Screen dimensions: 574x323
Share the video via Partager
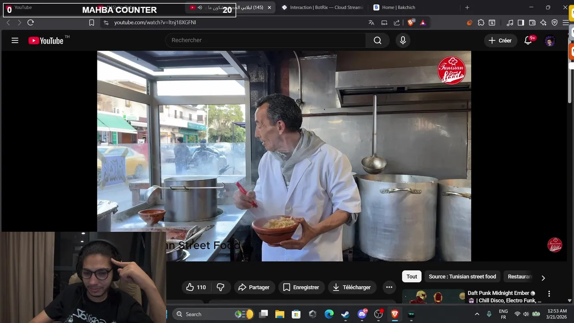coord(254,287)
